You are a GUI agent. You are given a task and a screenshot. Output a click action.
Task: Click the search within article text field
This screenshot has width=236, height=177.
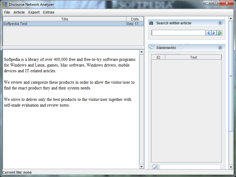[x=178, y=33]
